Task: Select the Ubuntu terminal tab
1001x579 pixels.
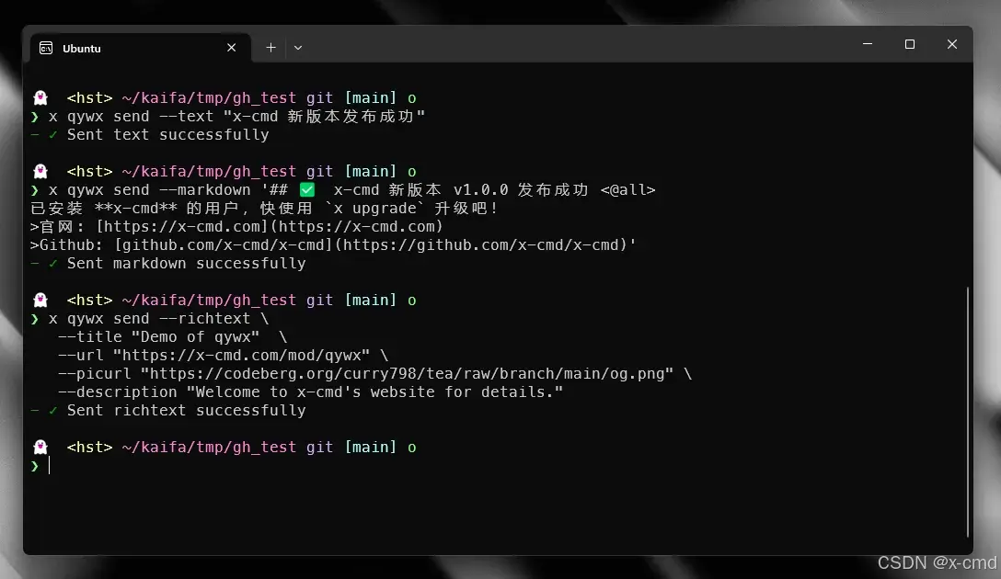Action: [141, 48]
